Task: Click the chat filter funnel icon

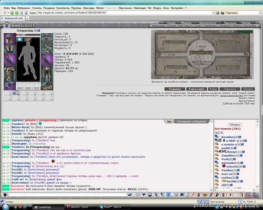Action: pyautogui.click(x=144, y=195)
